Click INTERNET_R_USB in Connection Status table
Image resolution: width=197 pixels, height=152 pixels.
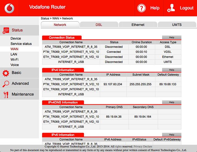click(71, 62)
